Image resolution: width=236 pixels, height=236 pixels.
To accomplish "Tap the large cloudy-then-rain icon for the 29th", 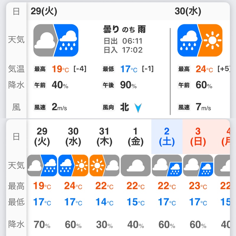I will [56, 40].
